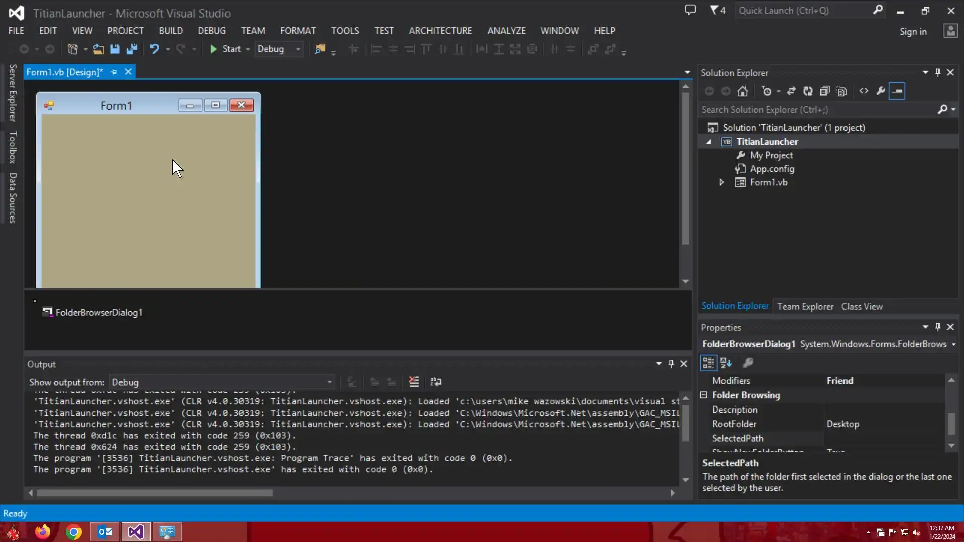This screenshot has height=542, width=964.
Task: Click the Output horizontal scrollbar thumb
Action: tap(154, 493)
